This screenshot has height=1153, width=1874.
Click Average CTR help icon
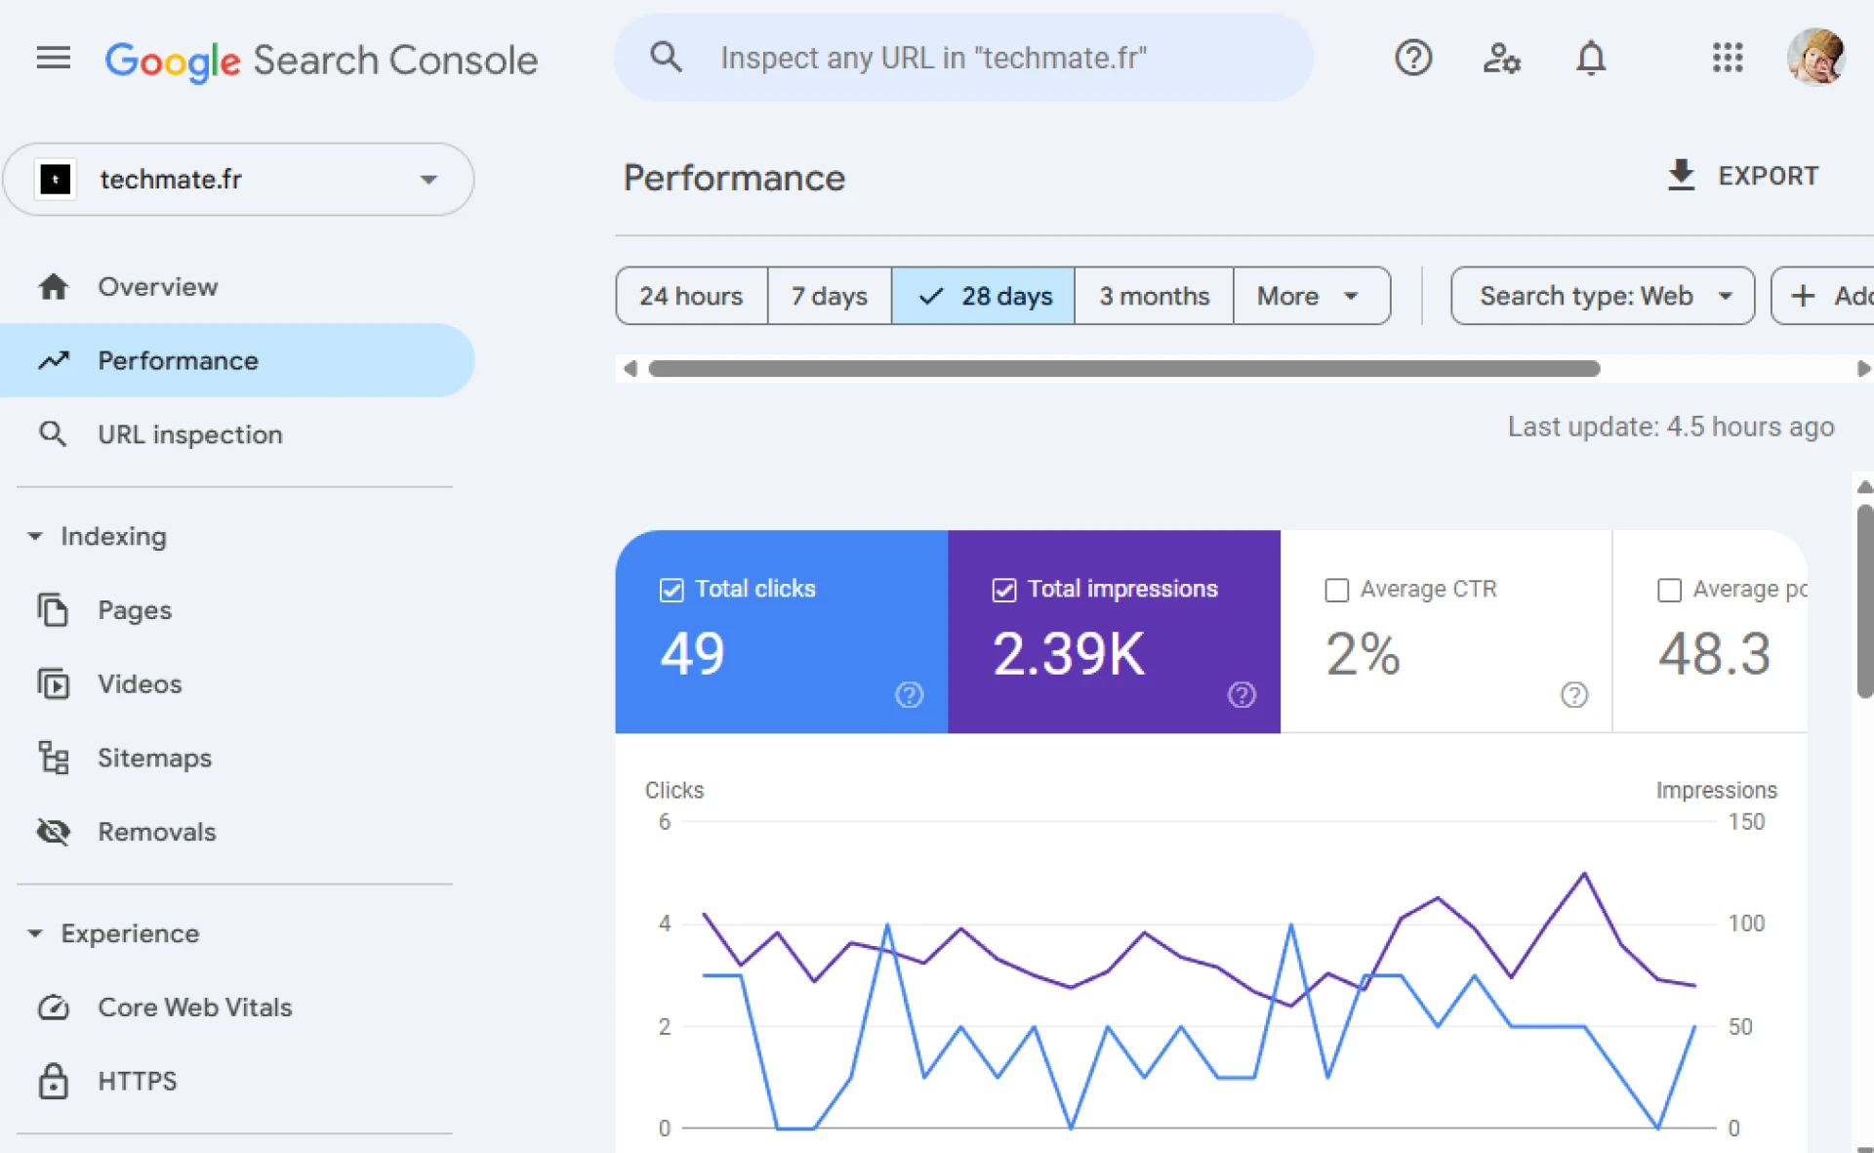(1573, 695)
